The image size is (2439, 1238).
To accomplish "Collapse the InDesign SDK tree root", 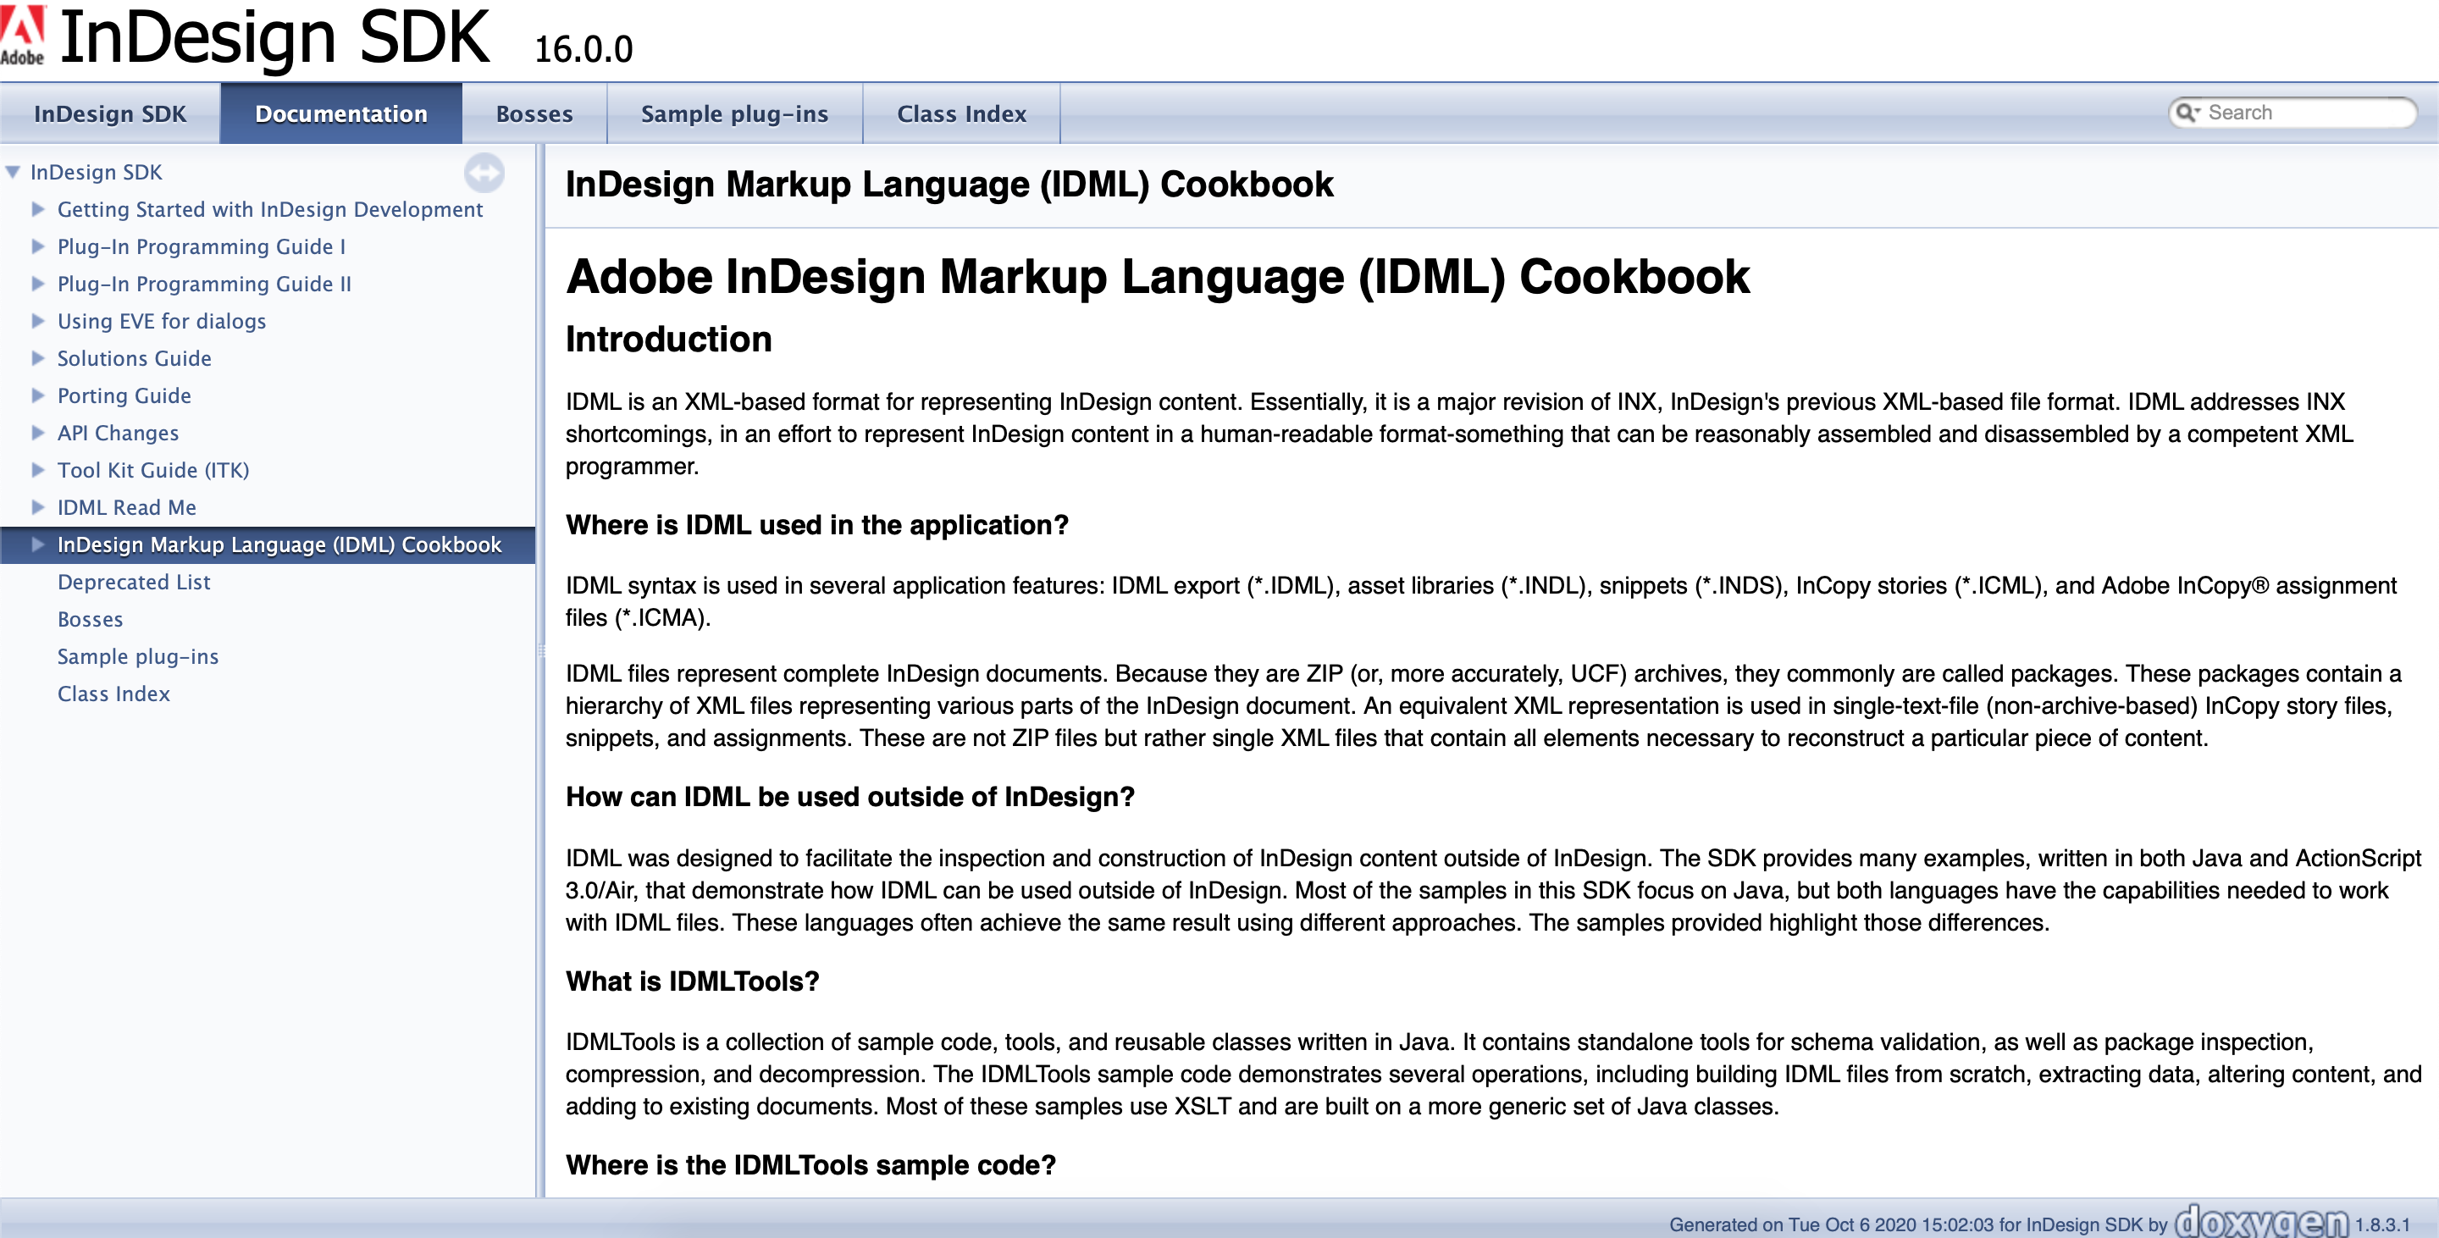I will tap(13, 171).
